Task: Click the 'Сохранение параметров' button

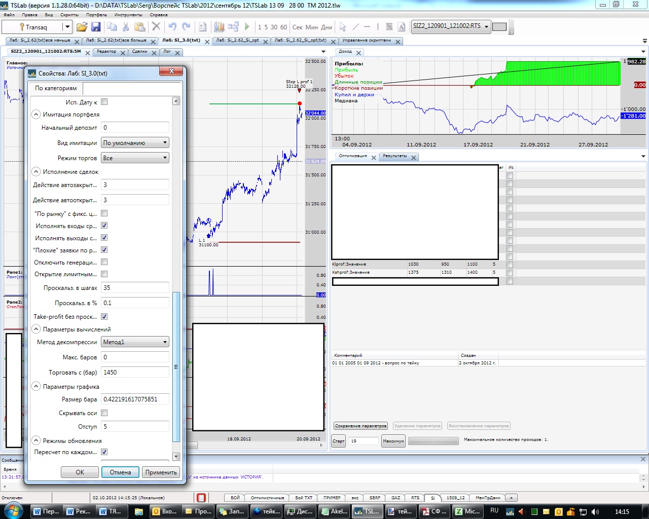Action: click(x=360, y=426)
